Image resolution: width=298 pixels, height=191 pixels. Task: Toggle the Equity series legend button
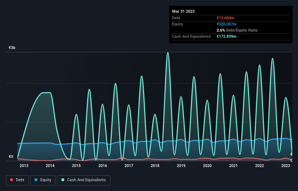pyautogui.click(x=43, y=180)
